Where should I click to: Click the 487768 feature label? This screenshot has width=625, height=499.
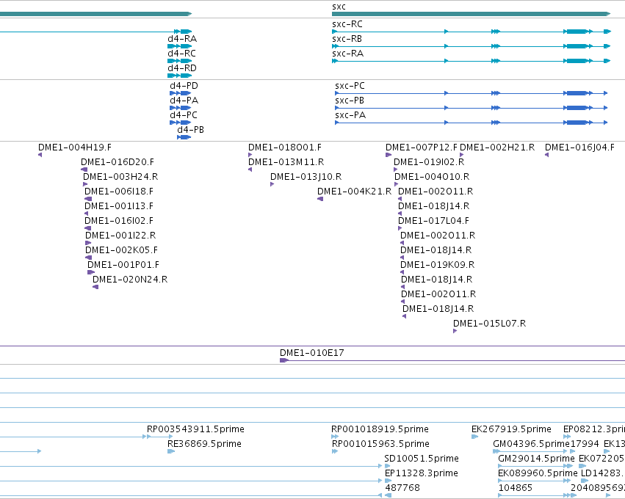coord(402,488)
